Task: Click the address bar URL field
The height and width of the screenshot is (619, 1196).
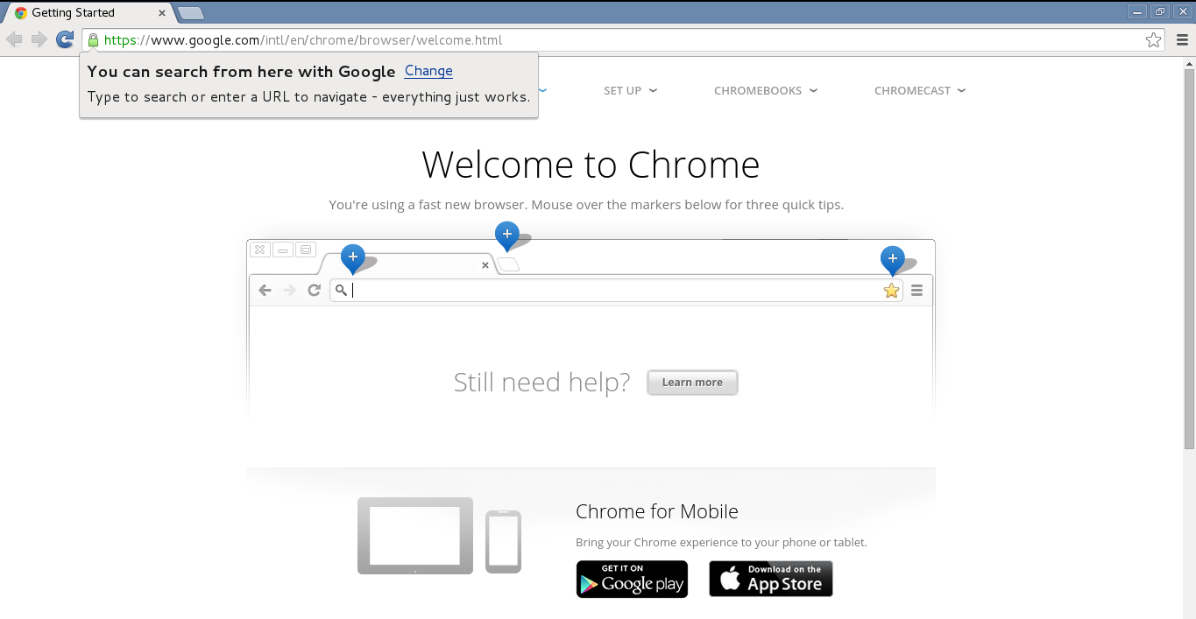Action: (622, 40)
